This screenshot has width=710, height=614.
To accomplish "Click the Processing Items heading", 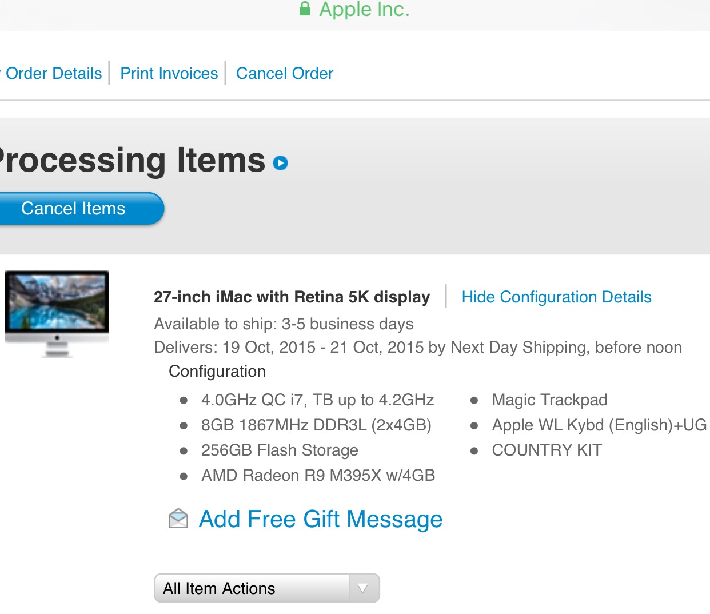I will coord(131,160).
